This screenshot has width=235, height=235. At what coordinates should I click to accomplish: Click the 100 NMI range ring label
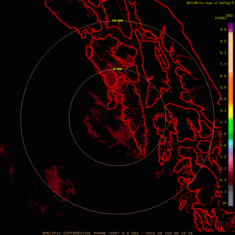(x=117, y=21)
